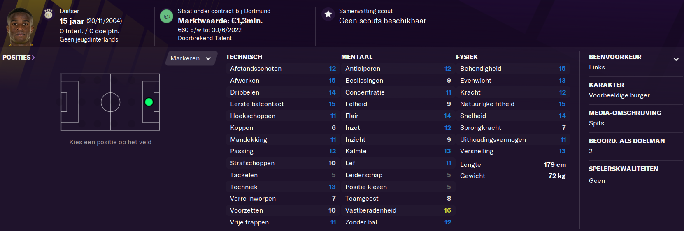Click the Mentaal column header
This screenshot has height=231, width=684.
(x=357, y=57)
